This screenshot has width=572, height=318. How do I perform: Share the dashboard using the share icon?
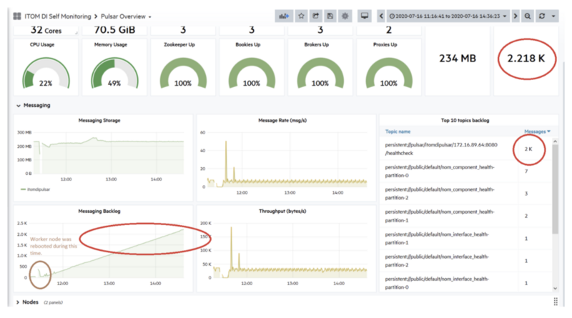tap(315, 16)
